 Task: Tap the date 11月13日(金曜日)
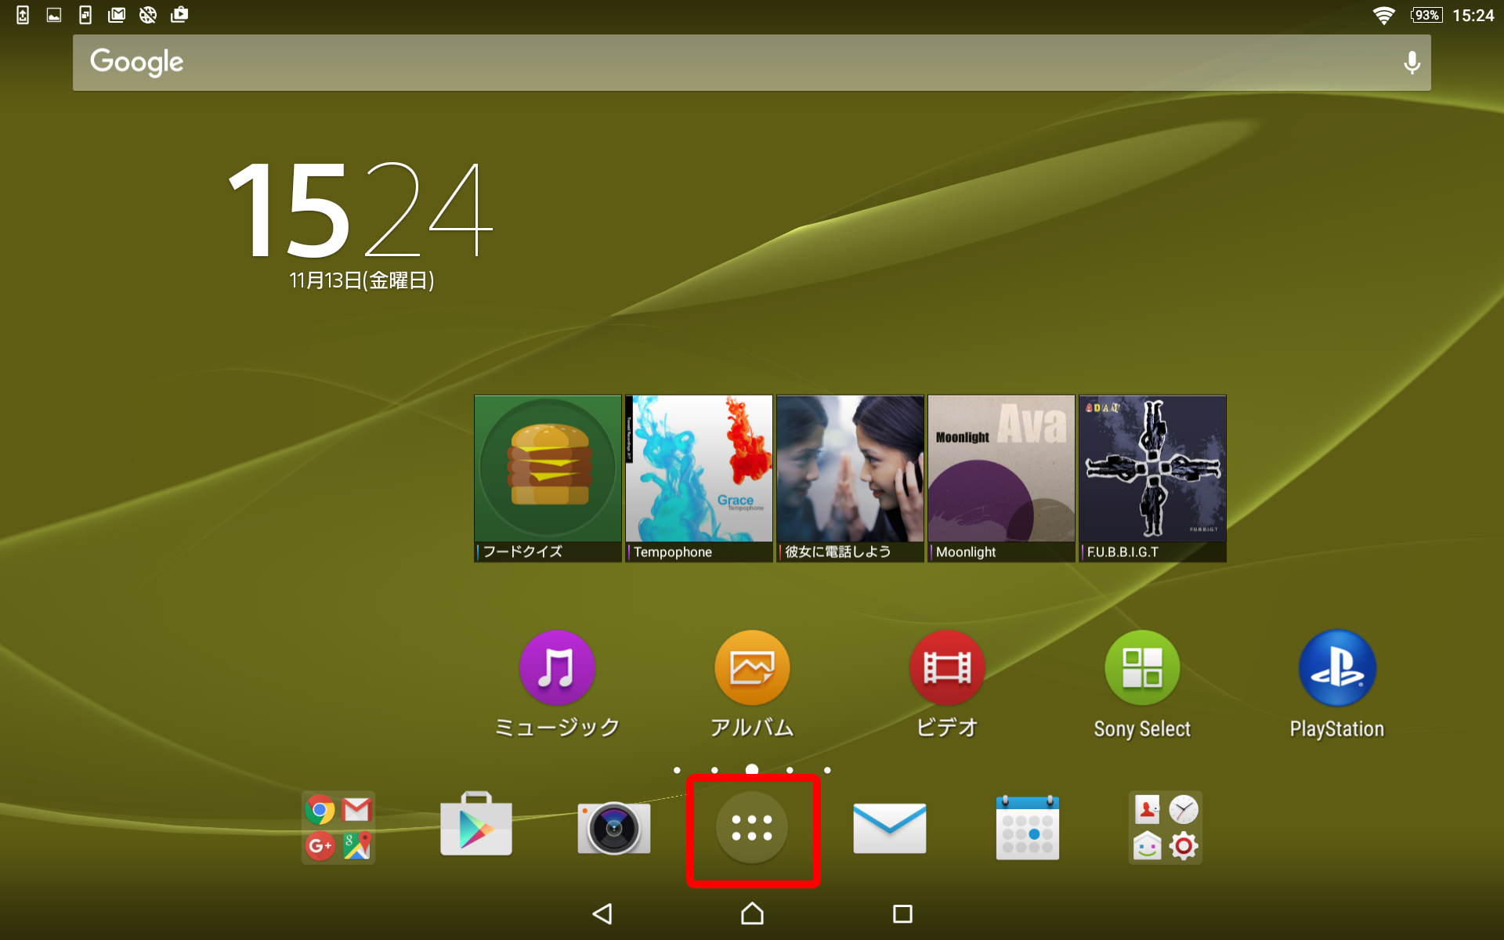[x=361, y=280]
